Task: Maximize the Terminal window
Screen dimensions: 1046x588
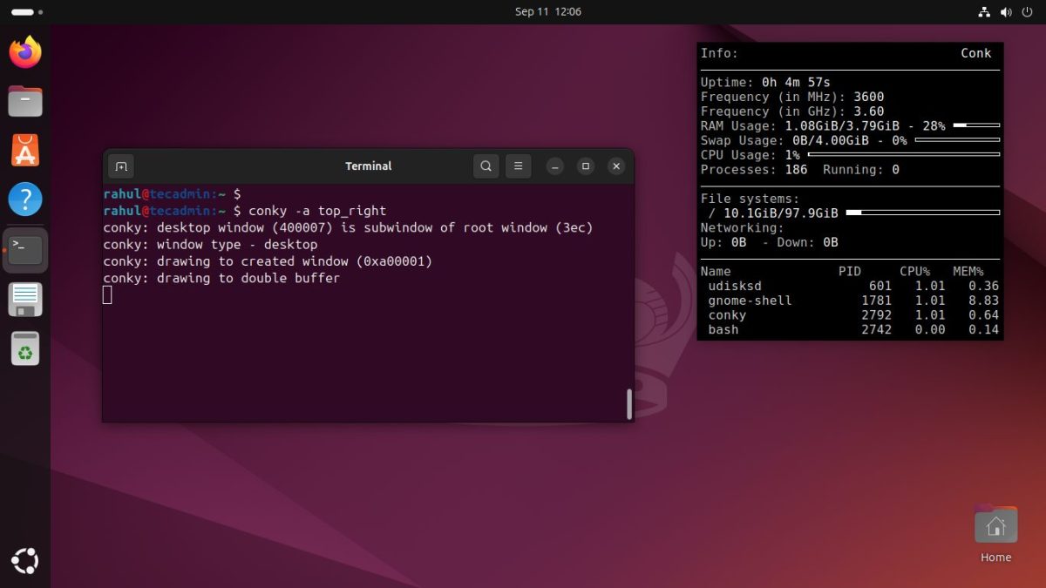Action: click(x=586, y=166)
